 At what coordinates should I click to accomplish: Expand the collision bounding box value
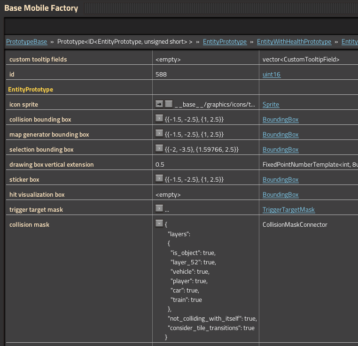point(159,118)
